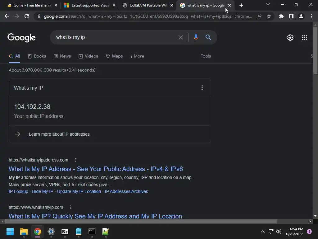
Task: Click inside the Google search field
Action: [x=114, y=37]
